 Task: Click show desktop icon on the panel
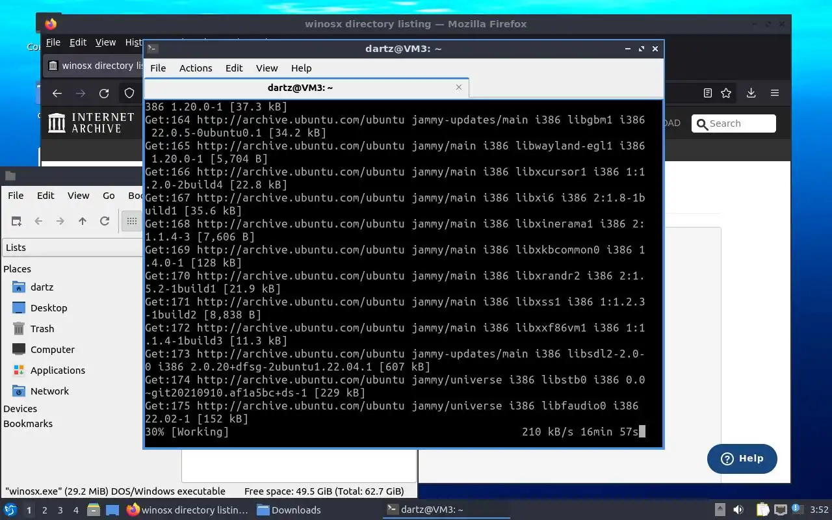click(x=112, y=510)
